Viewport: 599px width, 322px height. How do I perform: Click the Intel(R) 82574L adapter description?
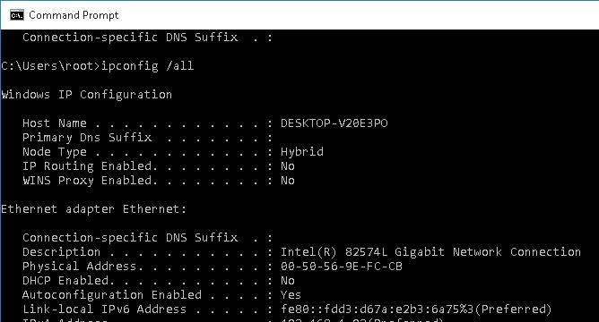(x=430, y=252)
